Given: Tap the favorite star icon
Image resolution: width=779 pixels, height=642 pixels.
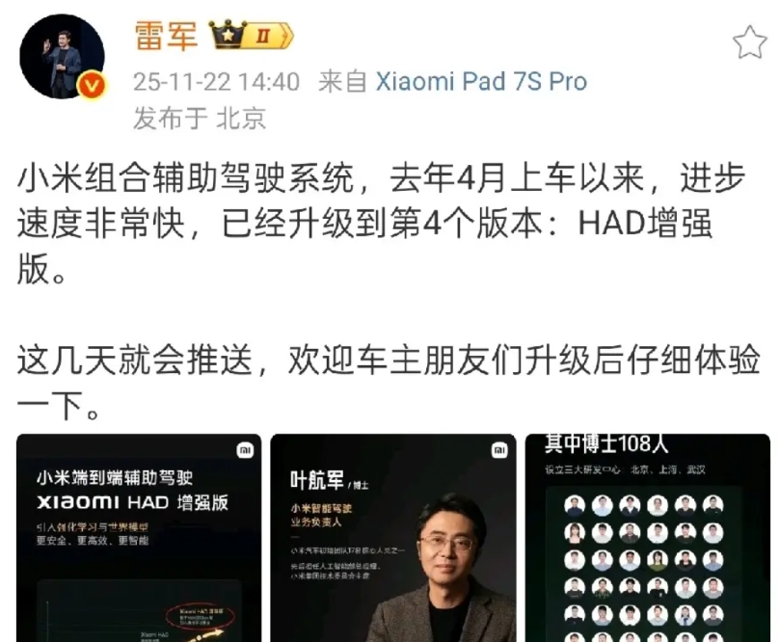Looking at the screenshot, I should pyautogui.click(x=750, y=43).
